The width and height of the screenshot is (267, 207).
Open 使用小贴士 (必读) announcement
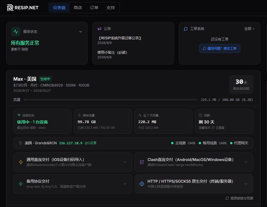tap(112, 52)
